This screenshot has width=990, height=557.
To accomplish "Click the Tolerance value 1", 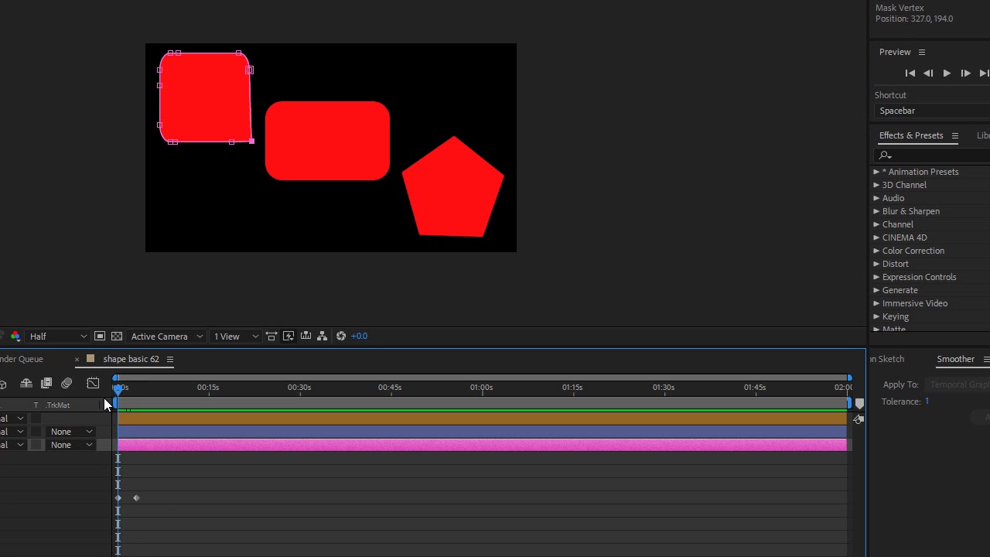I will tap(927, 402).
